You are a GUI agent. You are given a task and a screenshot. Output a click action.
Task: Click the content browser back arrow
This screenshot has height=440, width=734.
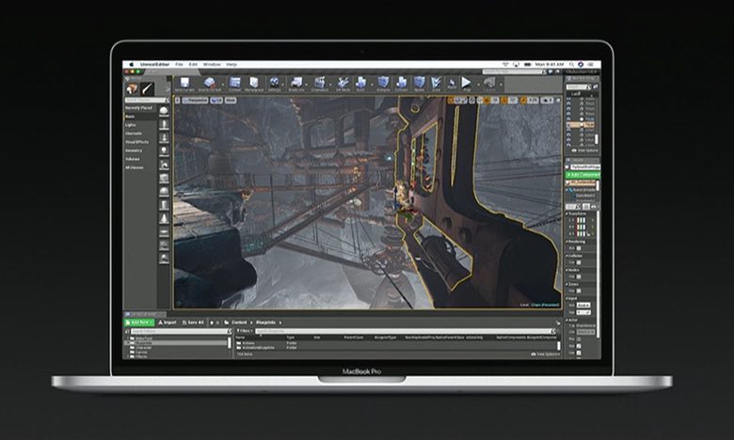[212, 322]
